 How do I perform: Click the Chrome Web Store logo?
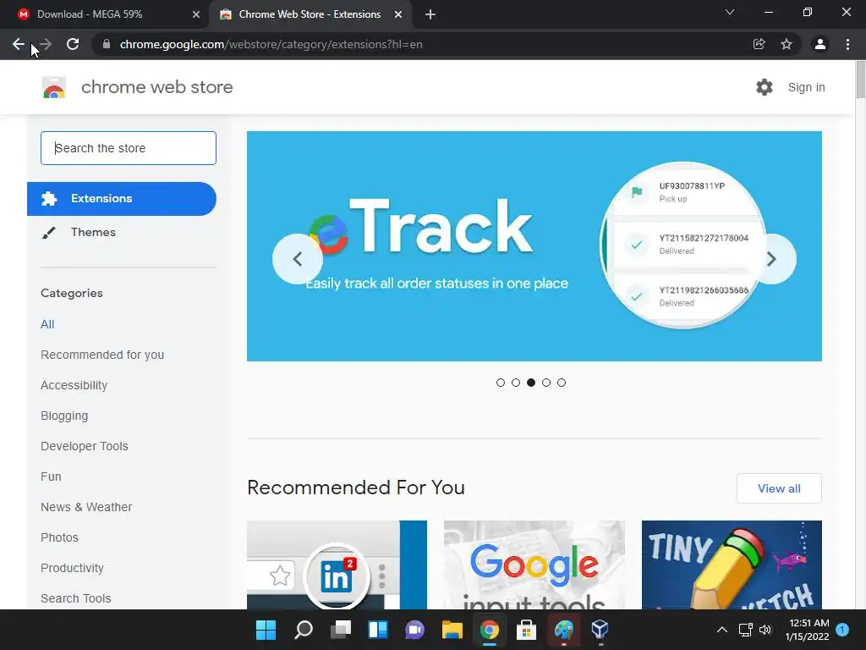[54, 87]
